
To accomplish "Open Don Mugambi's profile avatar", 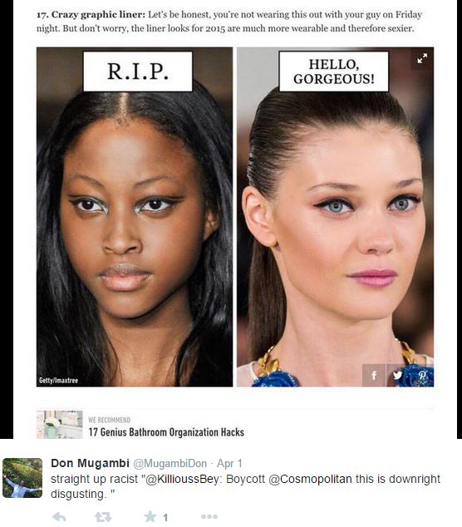I will [22, 478].
